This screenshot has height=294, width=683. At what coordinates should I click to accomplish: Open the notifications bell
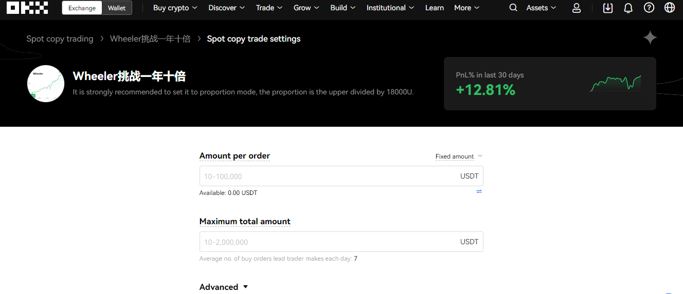(x=628, y=8)
